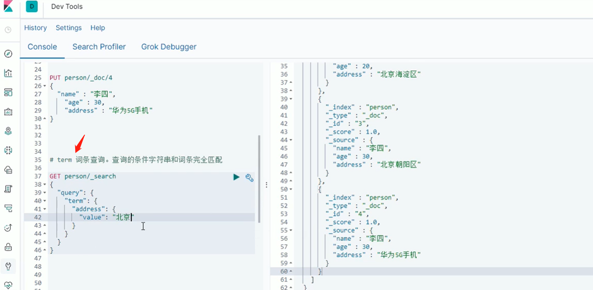Click "age" : 30 on editor line 28

pos(85,102)
